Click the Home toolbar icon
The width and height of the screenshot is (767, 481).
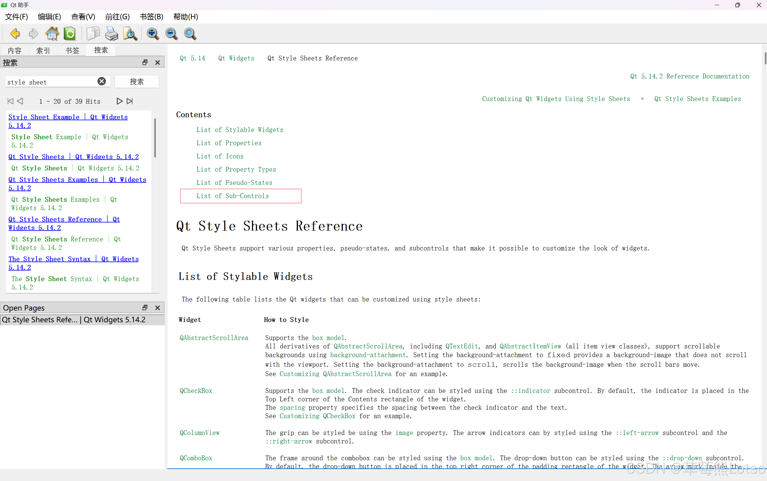click(x=52, y=34)
